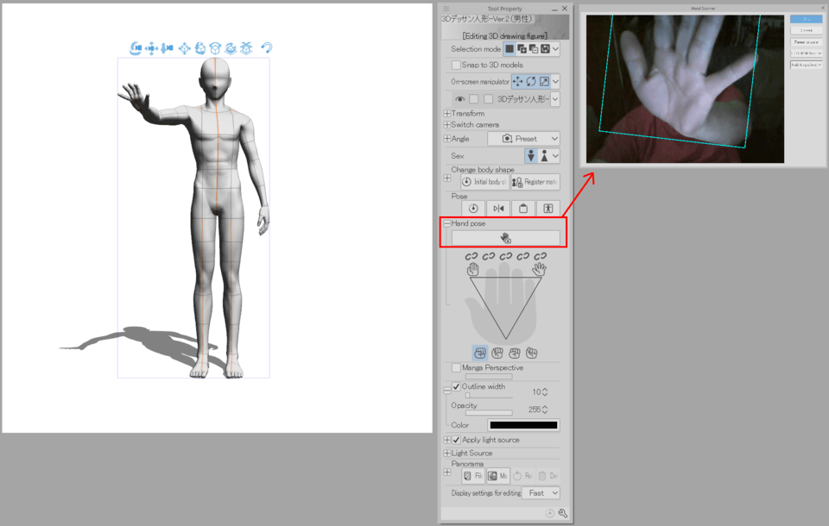829x526 pixels.
Task: Select the remove-from-selection mode icon
Action: (x=534, y=49)
